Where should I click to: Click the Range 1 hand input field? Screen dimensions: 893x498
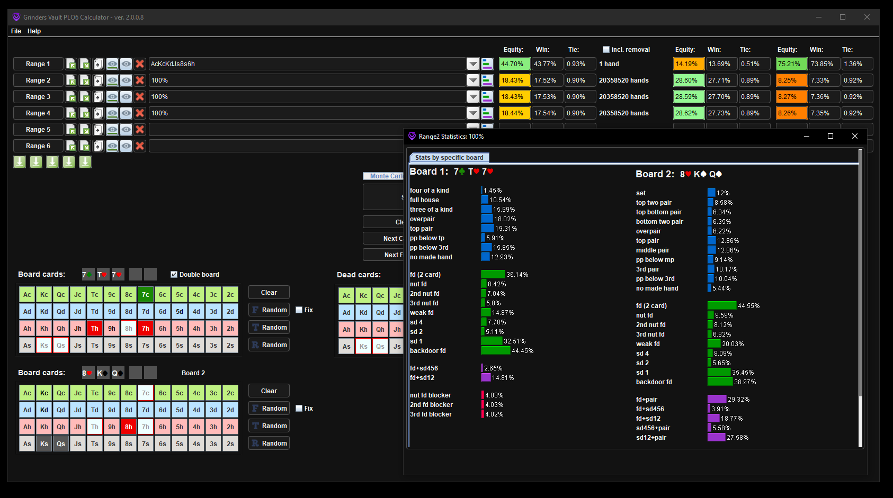click(307, 64)
